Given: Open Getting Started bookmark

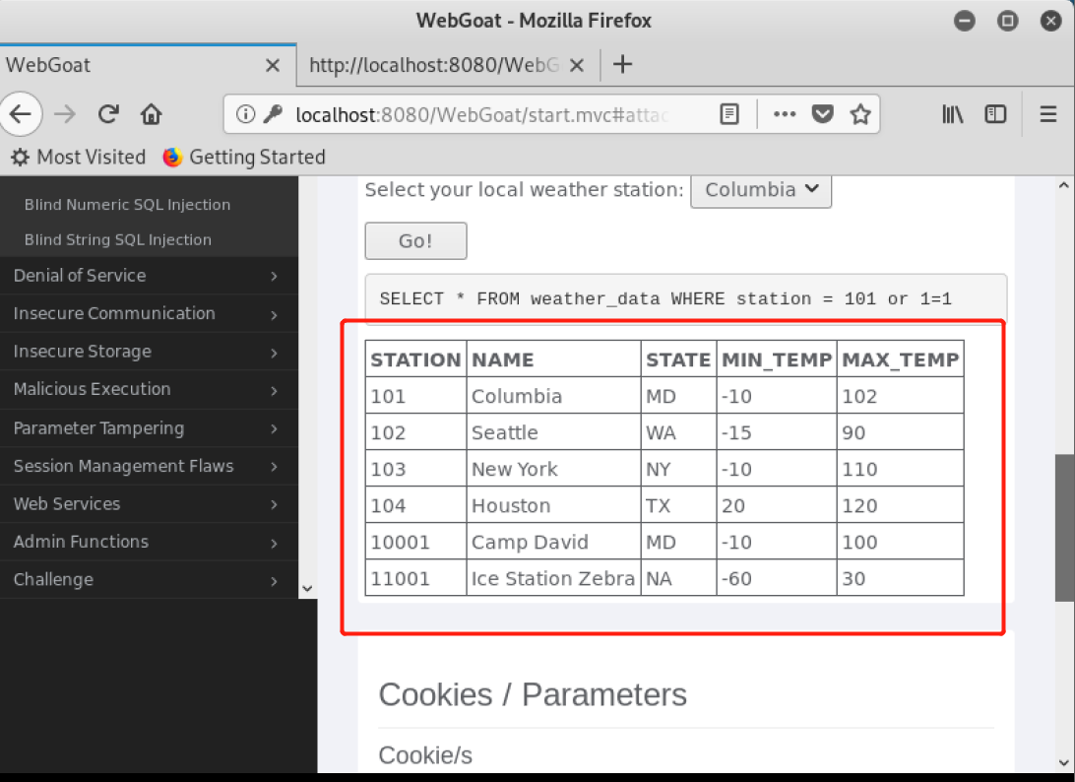Looking at the screenshot, I should pyautogui.click(x=244, y=157).
